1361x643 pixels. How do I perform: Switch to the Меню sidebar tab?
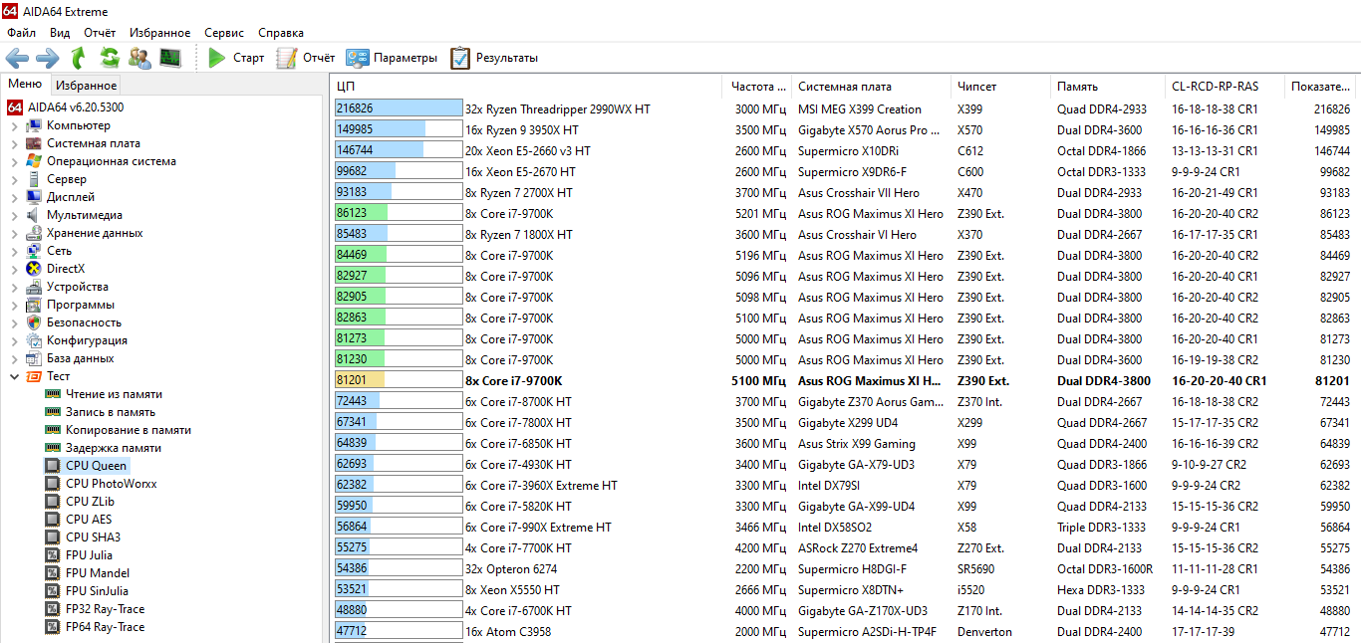(x=25, y=85)
